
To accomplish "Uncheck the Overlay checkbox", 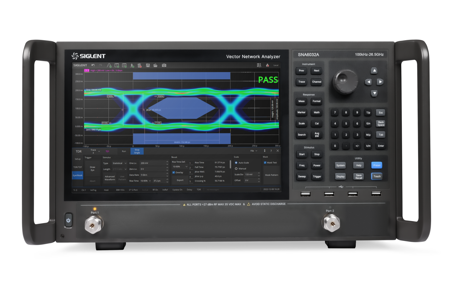I will tap(174, 173).
